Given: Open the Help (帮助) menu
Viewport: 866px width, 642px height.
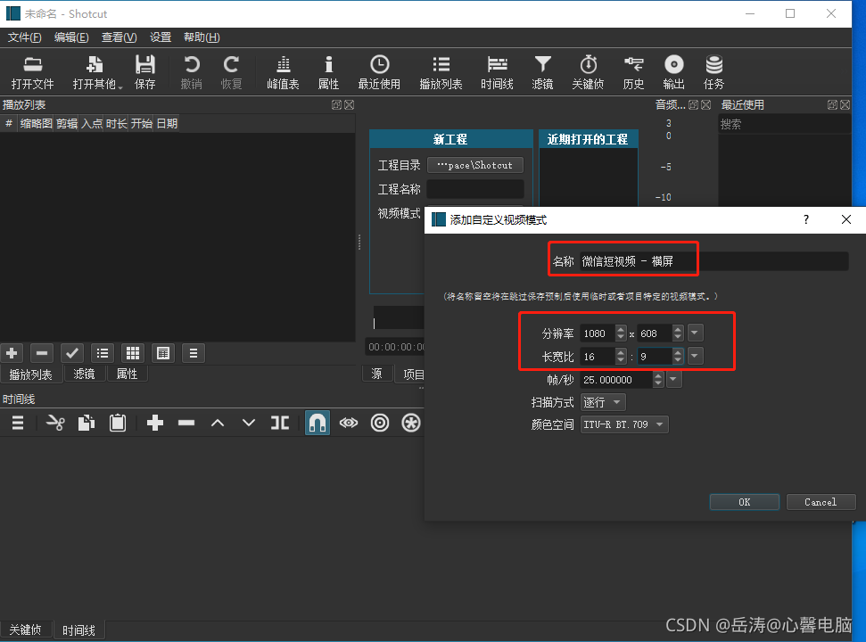Looking at the screenshot, I should coord(202,37).
